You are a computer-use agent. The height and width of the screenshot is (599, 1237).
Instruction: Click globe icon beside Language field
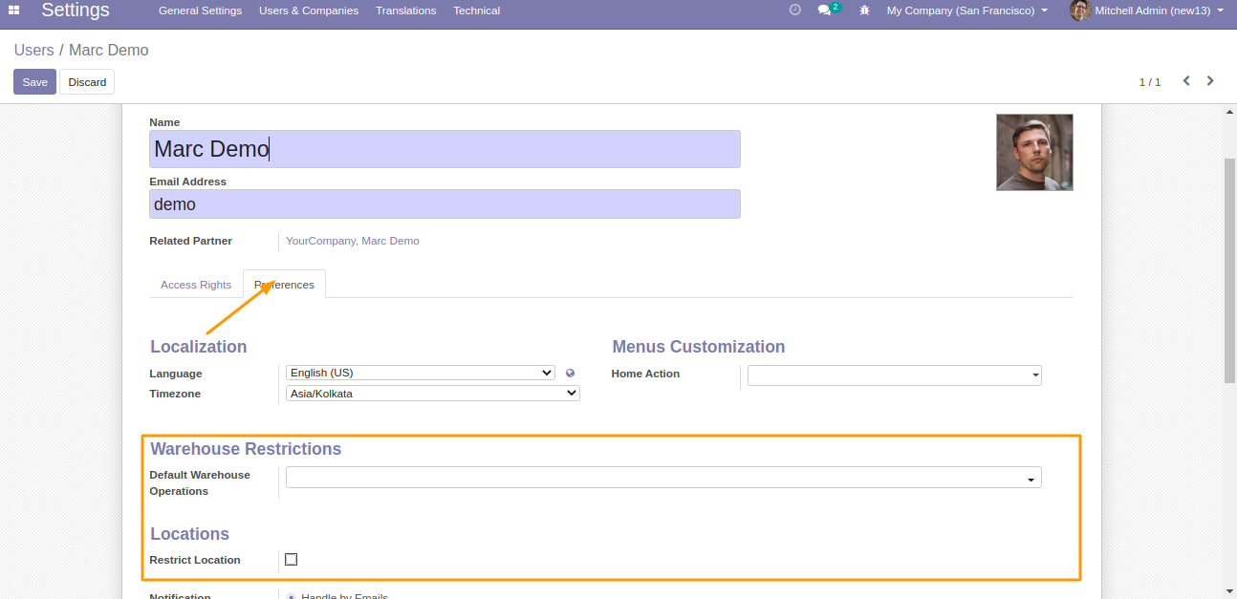coord(570,374)
